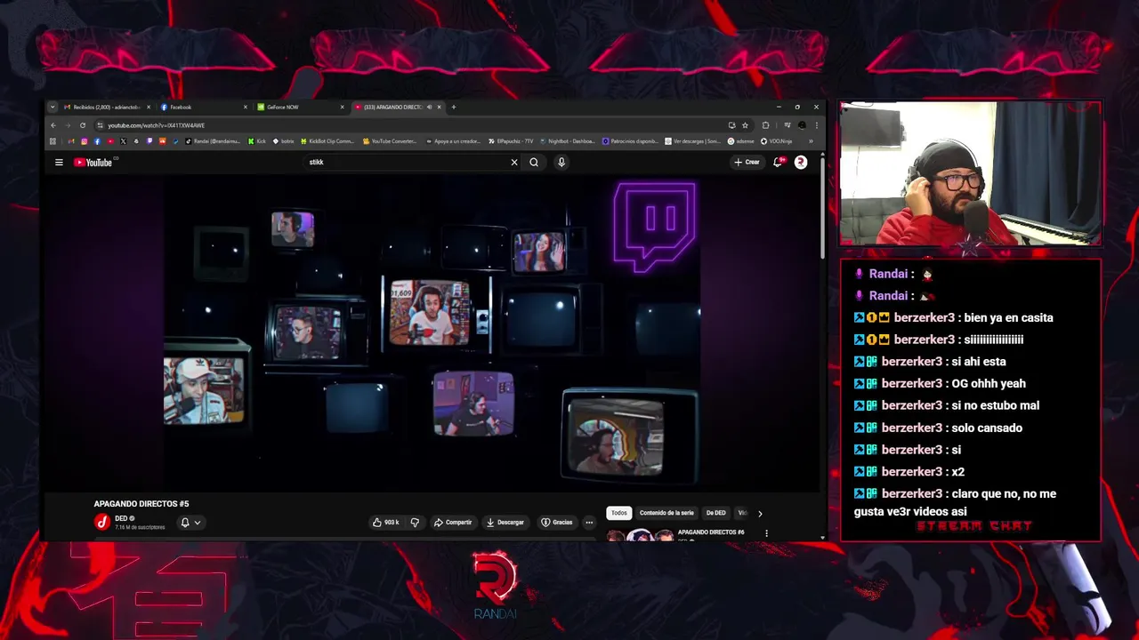Open the Twitch bookmark icon
This screenshot has width=1139, height=640.
(x=149, y=141)
